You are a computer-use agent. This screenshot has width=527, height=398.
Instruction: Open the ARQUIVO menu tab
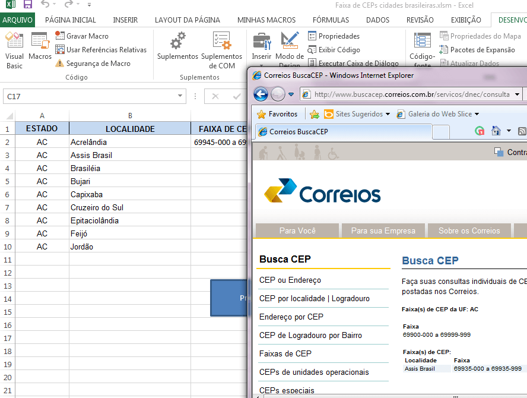click(17, 20)
